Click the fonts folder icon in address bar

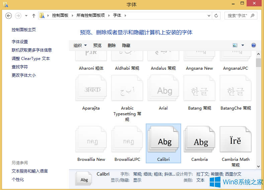point(42,15)
